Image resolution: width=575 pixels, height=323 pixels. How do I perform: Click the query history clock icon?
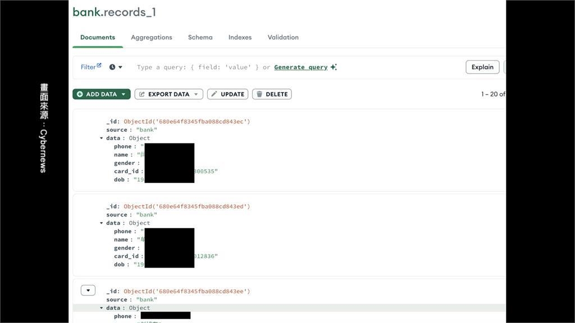pyautogui.click(x=112, y=67)
